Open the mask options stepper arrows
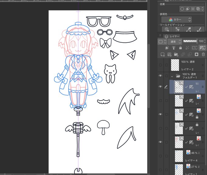207x175 pixels. point(197,48)
